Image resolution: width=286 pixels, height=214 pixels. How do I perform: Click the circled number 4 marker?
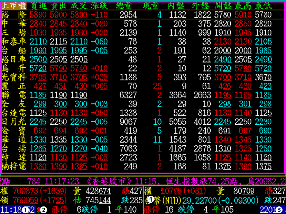point(151,199)
